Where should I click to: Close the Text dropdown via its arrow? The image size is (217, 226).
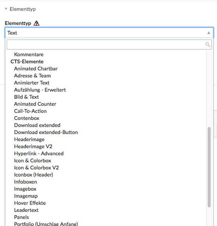(x=208, y=33)
